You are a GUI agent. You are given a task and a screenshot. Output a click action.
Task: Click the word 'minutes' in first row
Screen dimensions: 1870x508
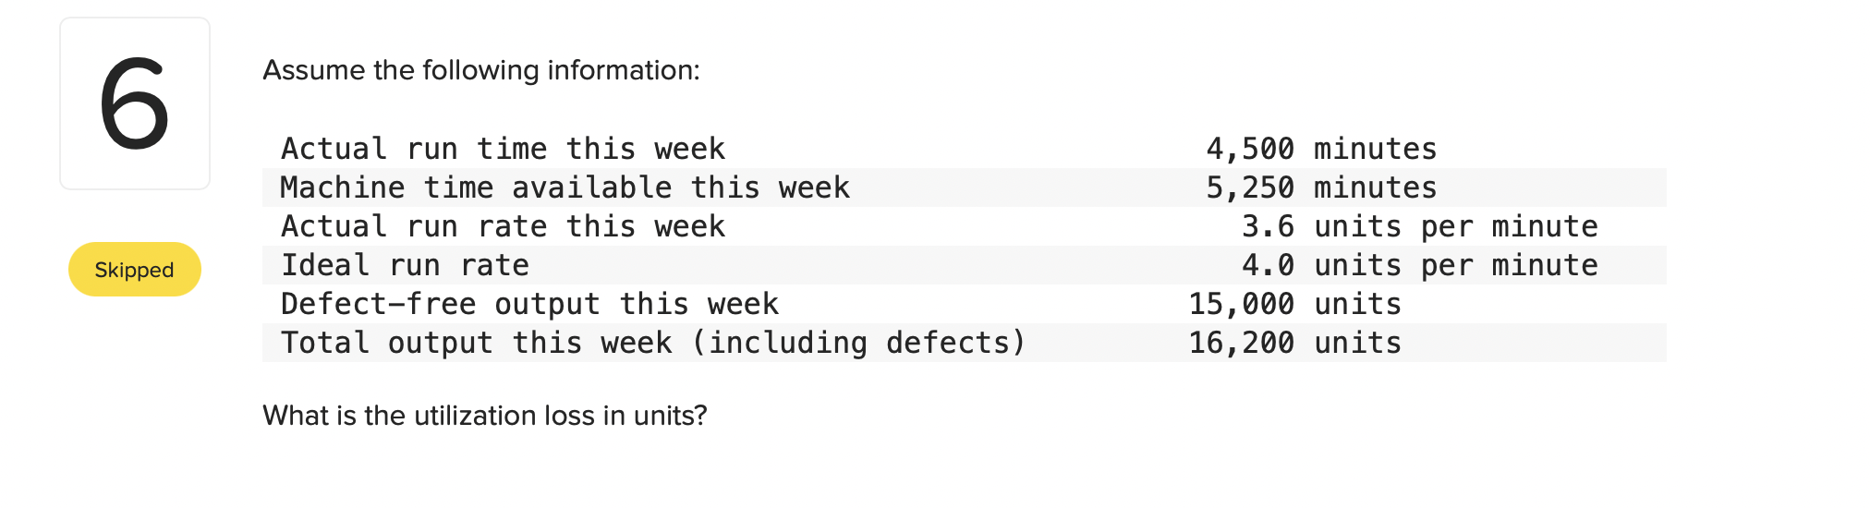click(x=1376, y=149)
